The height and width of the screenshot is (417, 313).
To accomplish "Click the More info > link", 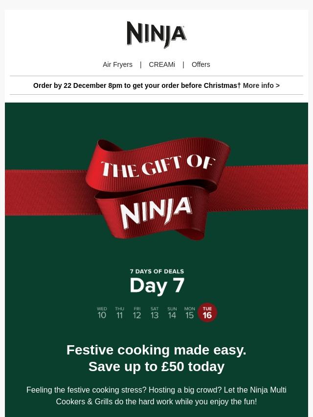I will tap(261, 85).
